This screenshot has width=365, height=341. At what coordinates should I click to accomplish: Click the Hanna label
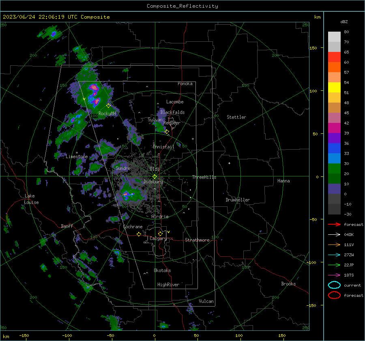(283, 180)
